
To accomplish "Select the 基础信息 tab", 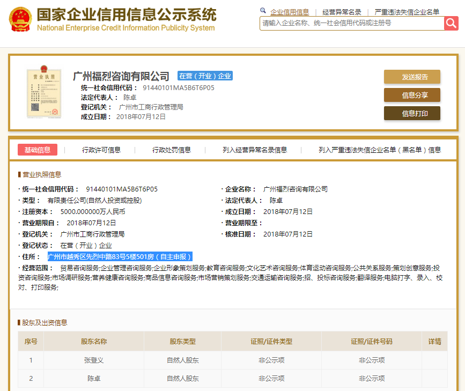I will [x=38, y=151].
